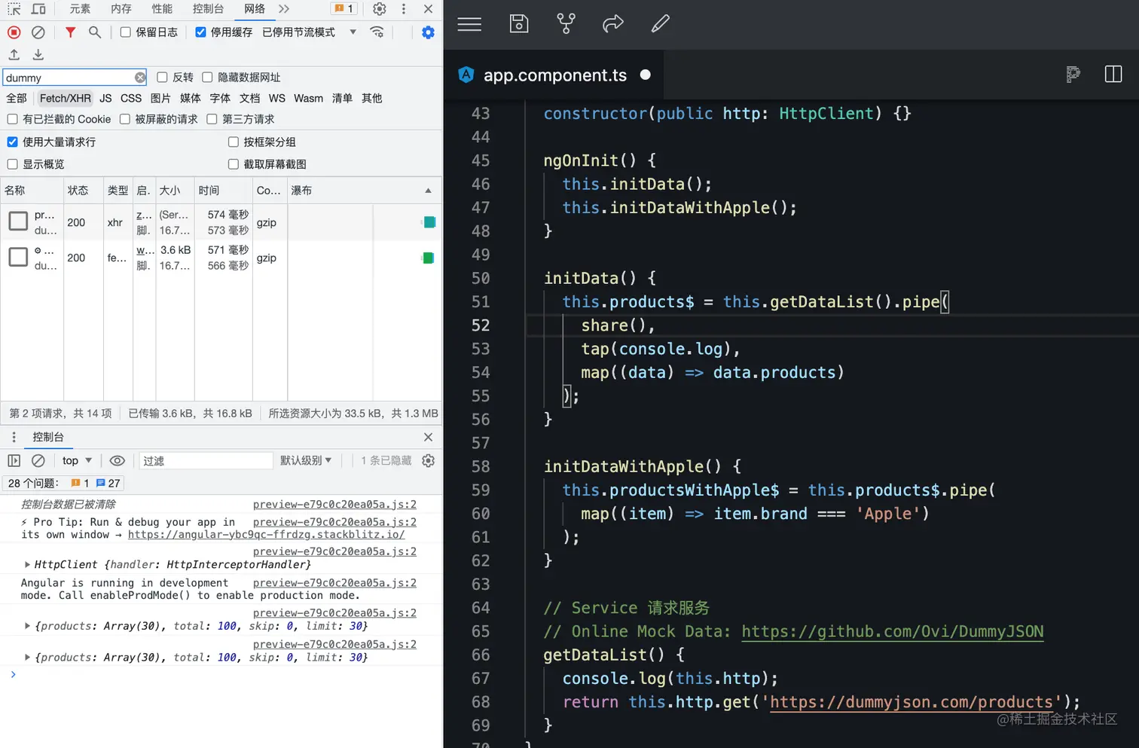The height and width of the screenshot is (748, 1139).
Task: Click the issues warning badge in the DevTools top bar
Action: coord(344,9)
